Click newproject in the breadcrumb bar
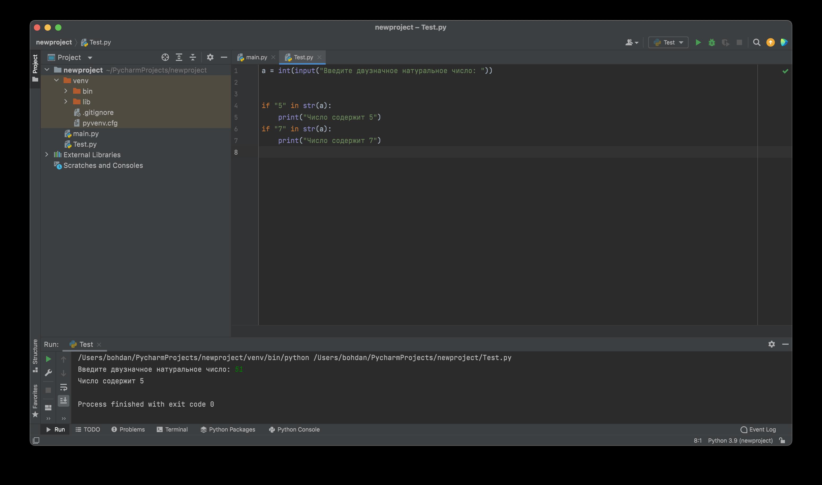Viewport: 822px width, 485px height. tap(53, 42)
